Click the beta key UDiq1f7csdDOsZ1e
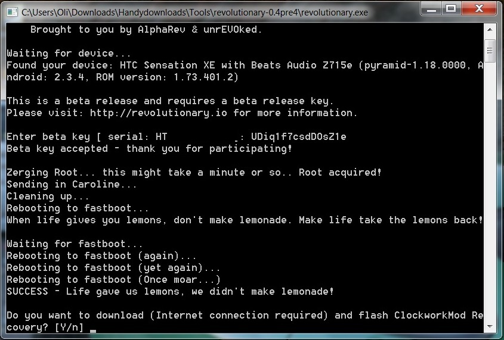This screenshot has width=504, height=340. [x=299, y=137]
